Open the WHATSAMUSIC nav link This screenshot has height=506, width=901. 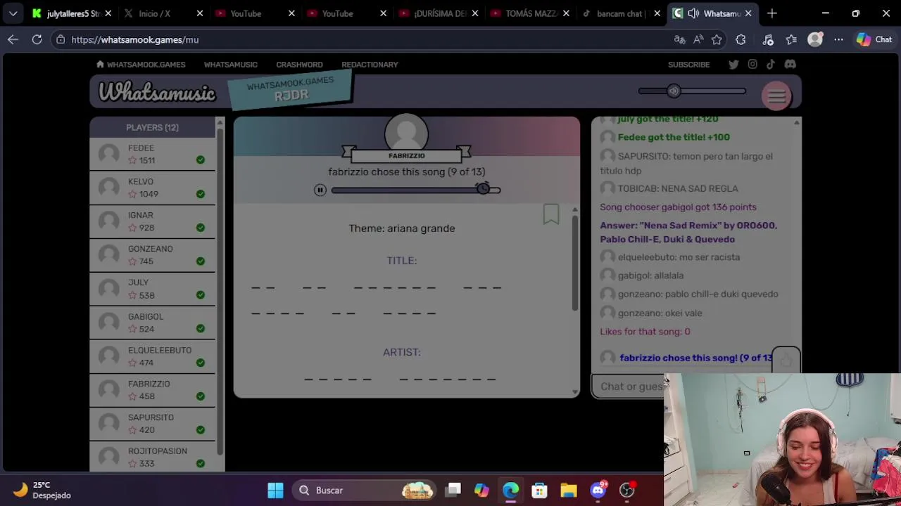point(230,65)
